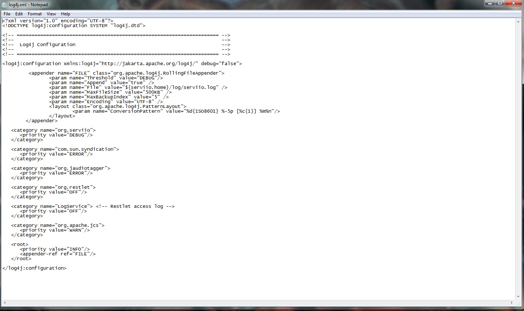Click the vertical scrollbar up arrow
524x311 pixels.
click(518, 22)
